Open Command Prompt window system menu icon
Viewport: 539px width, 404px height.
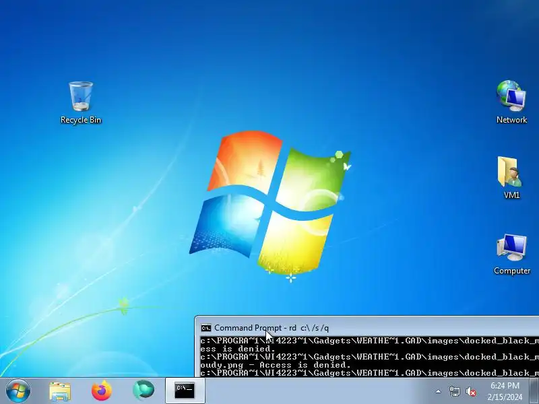coord(206,328)
